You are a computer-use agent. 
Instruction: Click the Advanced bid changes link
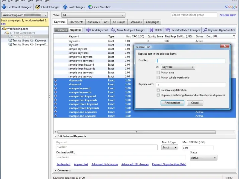105,164
